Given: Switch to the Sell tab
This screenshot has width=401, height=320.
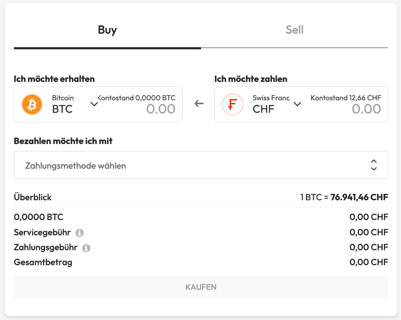Looking at the screenshot, I should click(x=294, y=30).
